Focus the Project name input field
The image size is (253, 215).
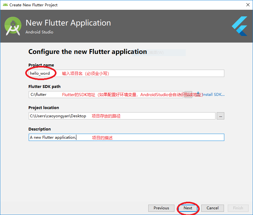pos(126,73)
